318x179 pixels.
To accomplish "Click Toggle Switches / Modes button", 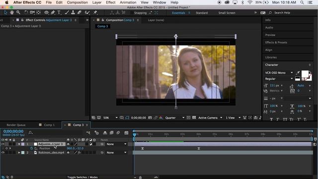I will [x=82, y=177].
